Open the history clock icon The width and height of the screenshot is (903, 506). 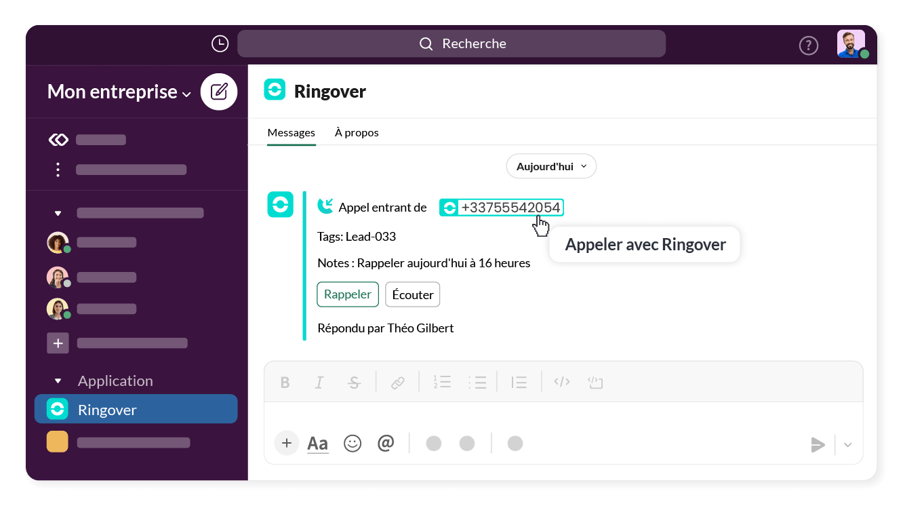[x=220, y=43]
